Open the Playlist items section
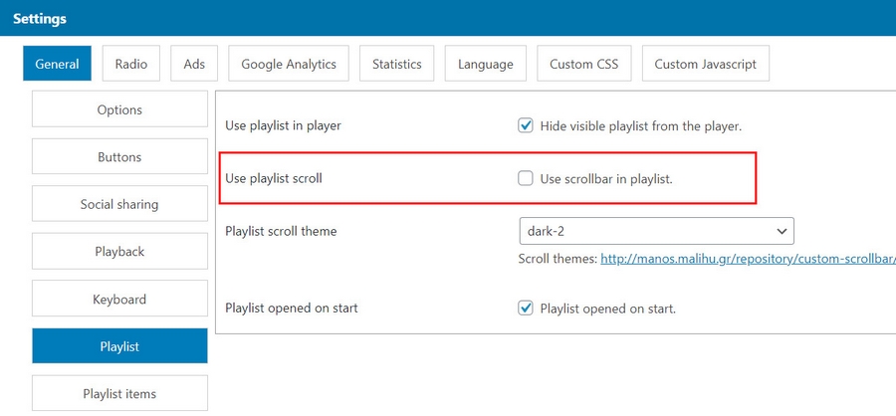Viewport: 896px width, 416px height. [119, 394]
